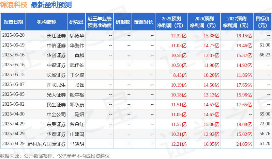Click the date 2025-05-20 cell

(x=13, y=35)
